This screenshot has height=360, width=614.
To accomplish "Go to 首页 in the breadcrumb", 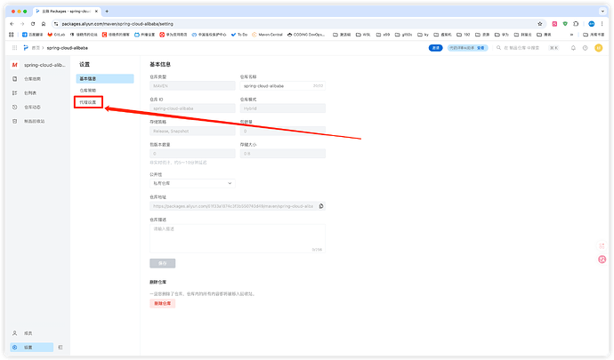I will point(36,48).
